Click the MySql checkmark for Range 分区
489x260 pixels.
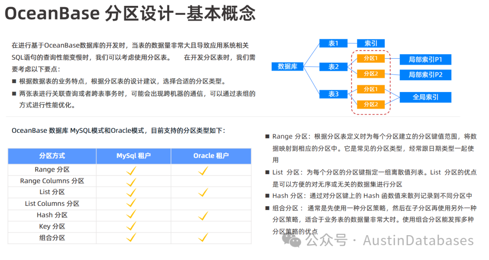131,171
